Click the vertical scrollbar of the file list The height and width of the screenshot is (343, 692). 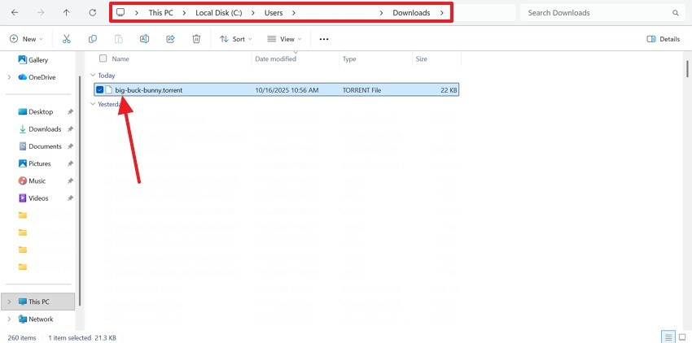[688, 69]
